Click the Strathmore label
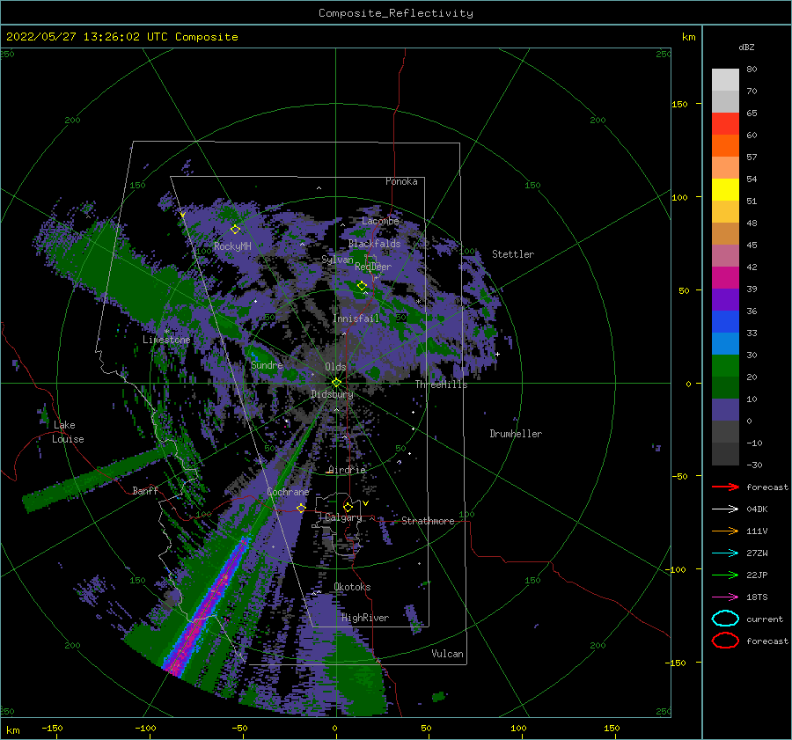Screen dimensions: 792x740 (x=428, y=521)
